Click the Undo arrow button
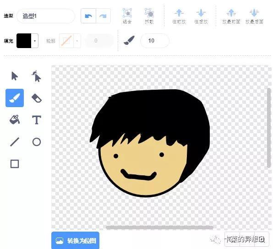Viewport: 273px width, 249px height. pyautogui.click(x=88, y=16)
